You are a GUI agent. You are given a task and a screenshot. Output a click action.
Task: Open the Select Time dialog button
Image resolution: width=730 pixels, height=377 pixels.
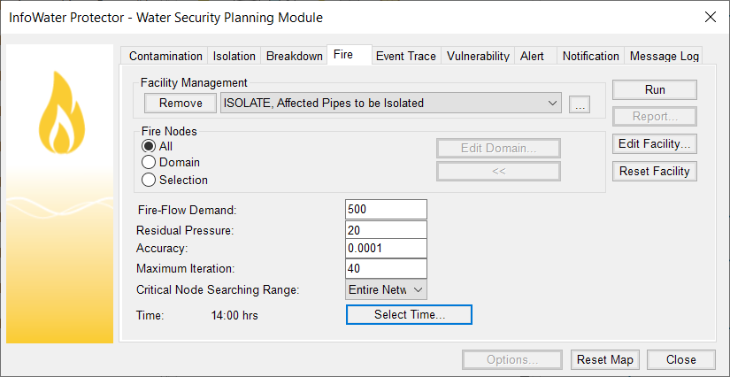point(409,315)
